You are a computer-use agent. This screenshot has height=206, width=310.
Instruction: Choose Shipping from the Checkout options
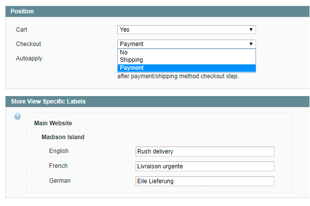click(186, 60)
